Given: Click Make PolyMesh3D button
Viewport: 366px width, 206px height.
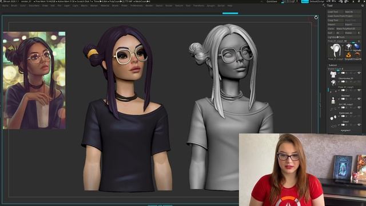Looking at the screenshot, I should click(x=348, y=29).
